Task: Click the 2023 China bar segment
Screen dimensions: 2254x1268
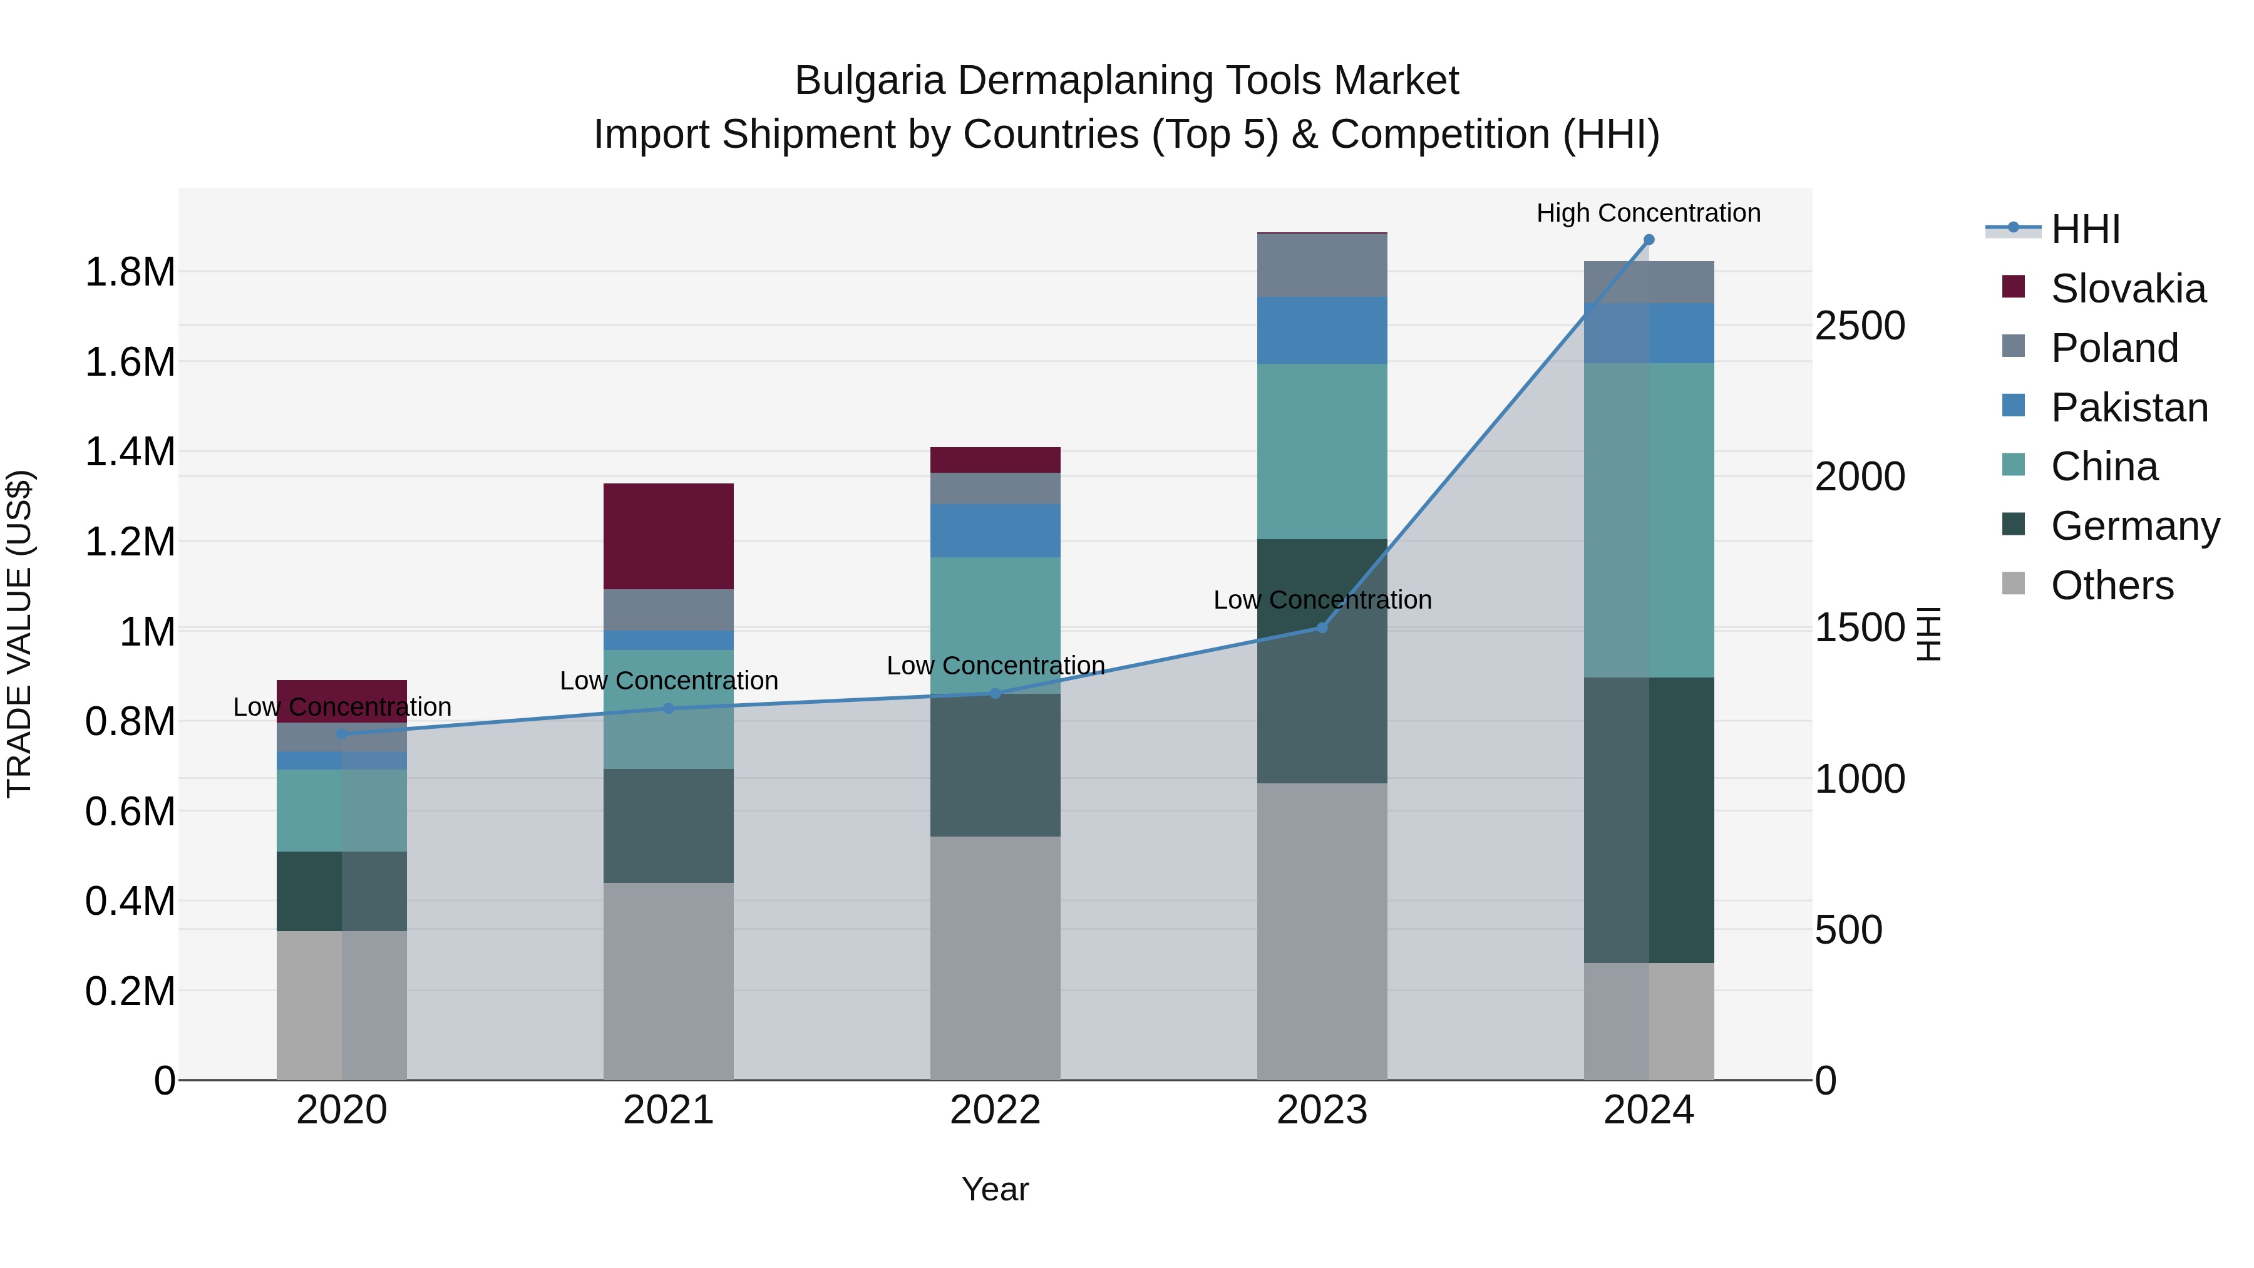Action: 1322,451
